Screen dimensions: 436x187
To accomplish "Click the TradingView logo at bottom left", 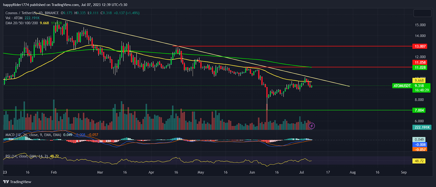I will tap(17, 182).
